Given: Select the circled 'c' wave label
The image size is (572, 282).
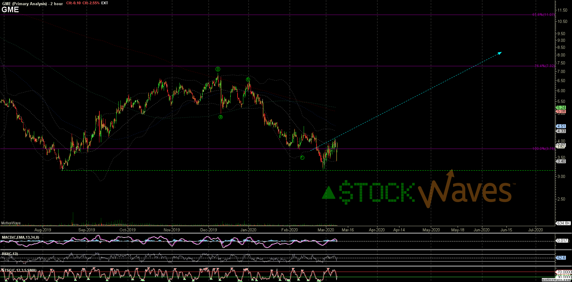Looking at the screenshot, I should tap(302, 157).
